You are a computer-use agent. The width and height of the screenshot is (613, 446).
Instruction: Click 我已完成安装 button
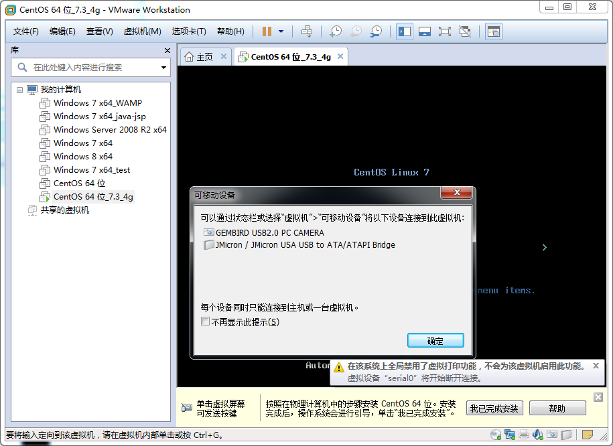[494, 408]
